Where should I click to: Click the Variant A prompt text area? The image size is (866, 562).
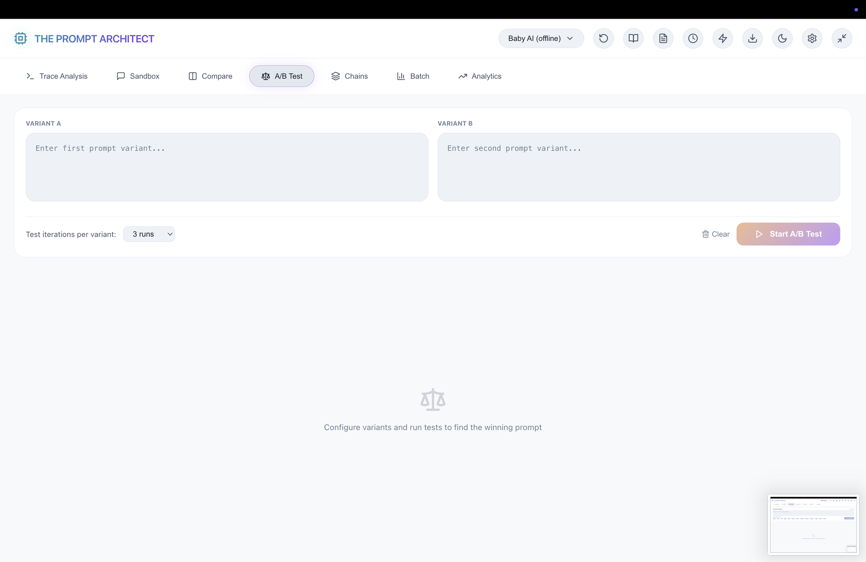tap(227, 167)
